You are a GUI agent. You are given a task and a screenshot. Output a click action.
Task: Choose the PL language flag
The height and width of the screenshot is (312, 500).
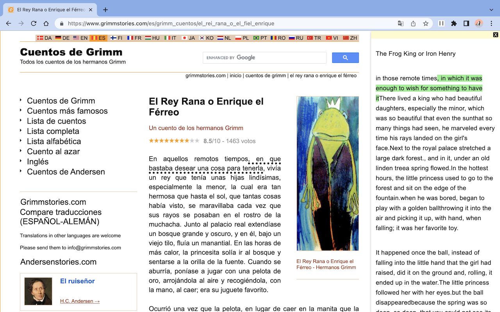pos(242,38)
